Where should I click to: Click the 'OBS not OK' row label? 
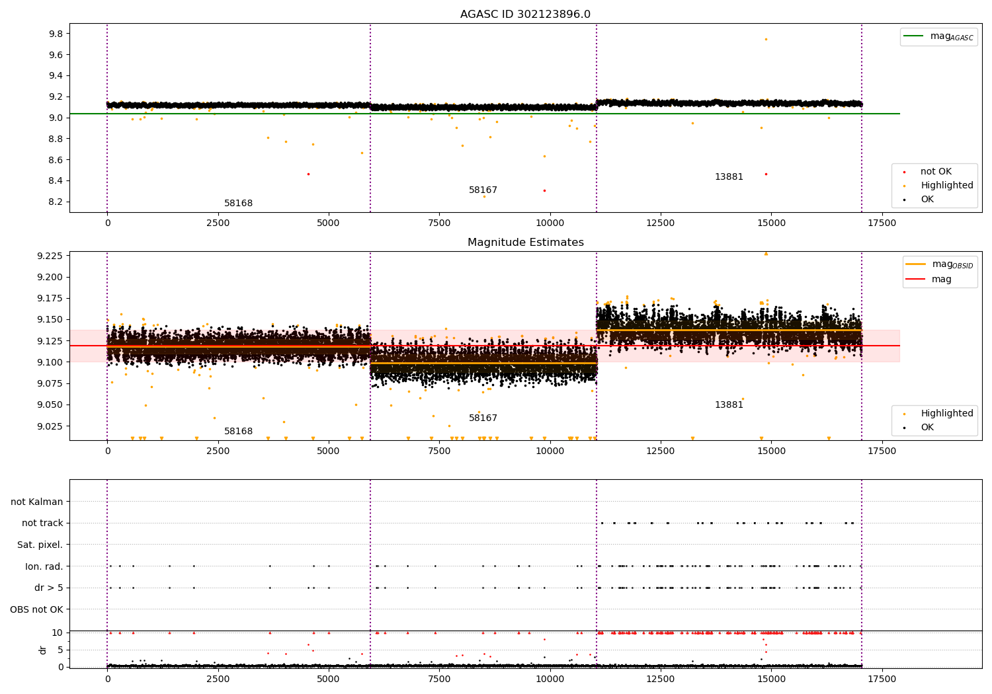tap(36, 609)
